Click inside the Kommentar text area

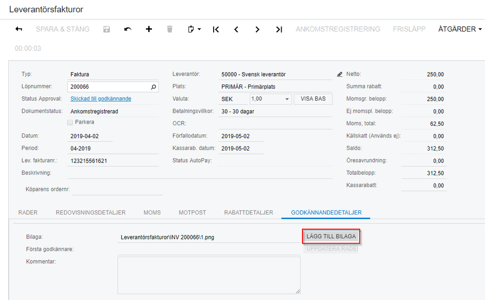tap(209, 275)
